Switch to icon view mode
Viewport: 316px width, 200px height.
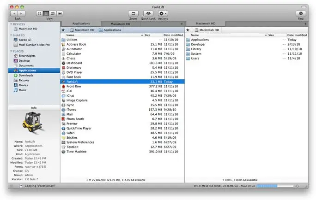click(40, 13)
